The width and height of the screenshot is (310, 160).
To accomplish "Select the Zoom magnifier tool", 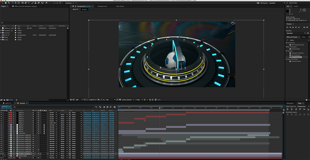I will 9,3.
